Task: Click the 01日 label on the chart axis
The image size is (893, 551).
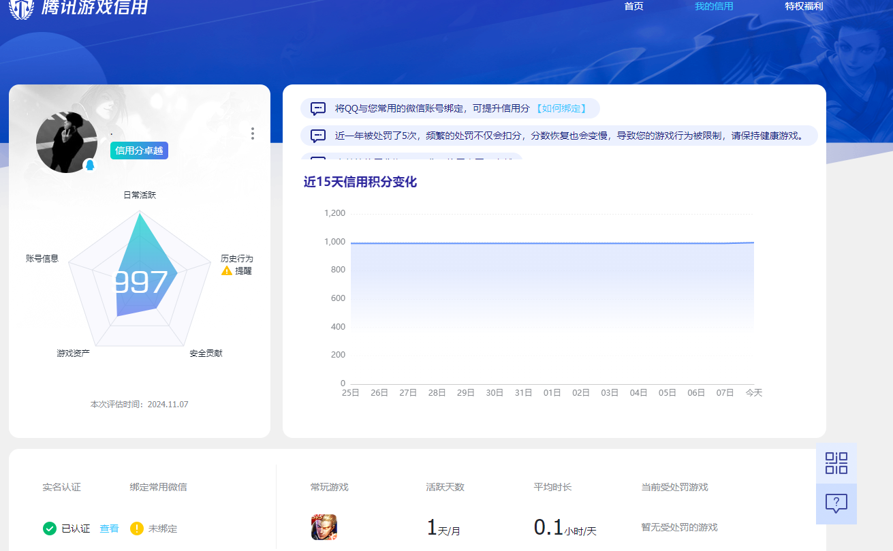Action: pos(552,393)
